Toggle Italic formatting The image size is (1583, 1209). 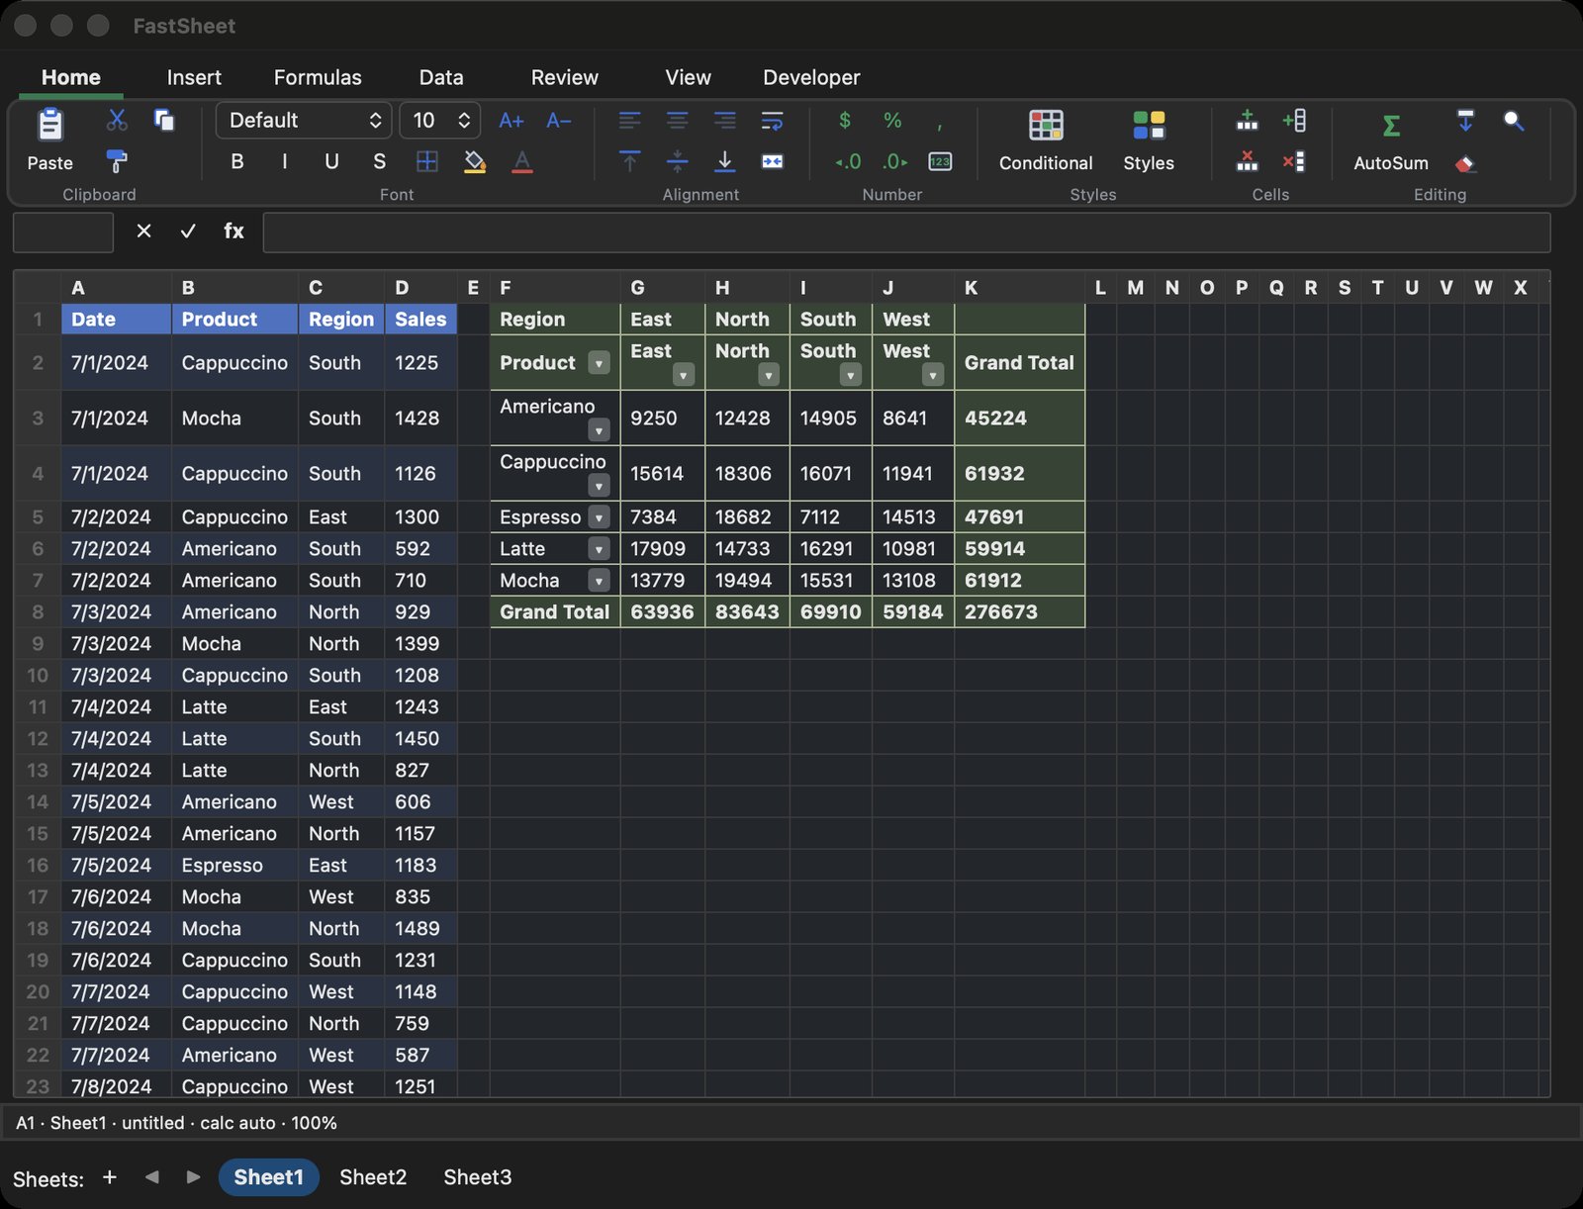(285, 161)
